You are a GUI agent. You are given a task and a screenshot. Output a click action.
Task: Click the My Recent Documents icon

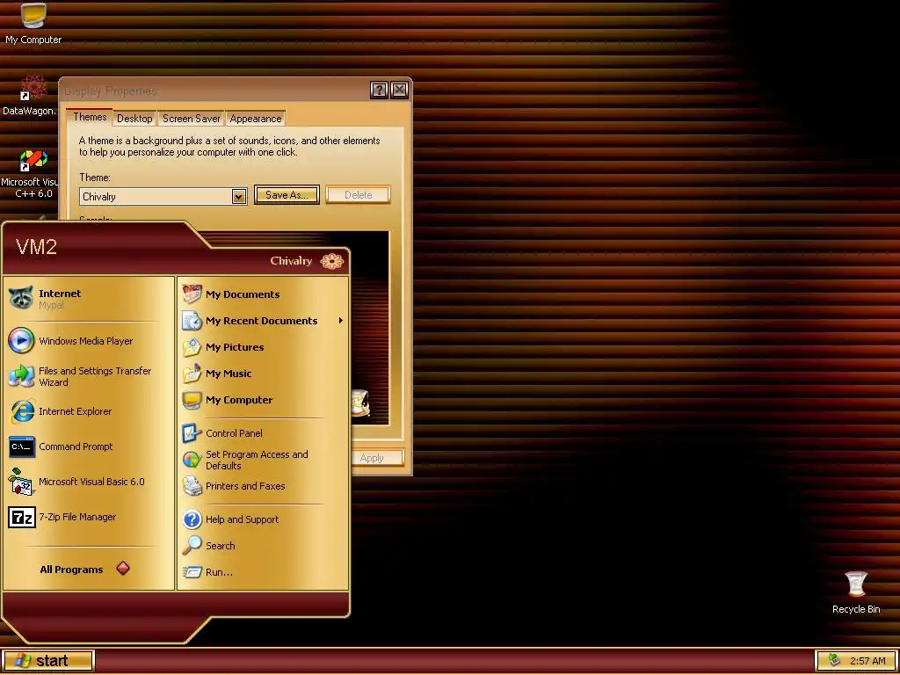[192, 320]
